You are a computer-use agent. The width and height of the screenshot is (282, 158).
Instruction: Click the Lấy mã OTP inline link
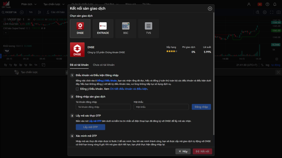[x=95, y=121]
